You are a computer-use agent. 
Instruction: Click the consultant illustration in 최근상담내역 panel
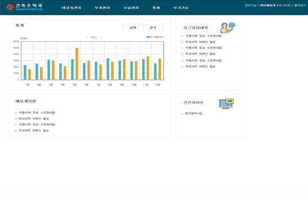228,28
